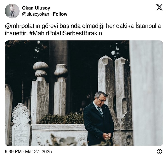Image resolution: width=168 pixels, height=160 pixels.
Task: Open the Okan Ulusoy display name link
Action: tap(36, 8)
